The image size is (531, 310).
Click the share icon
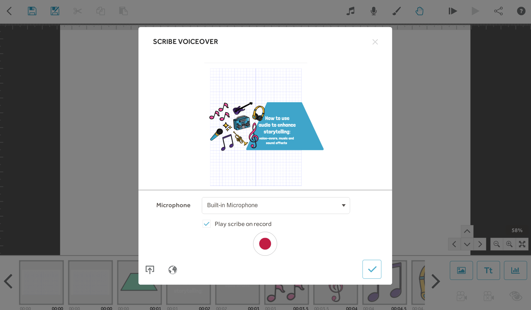tap(498, 11)
